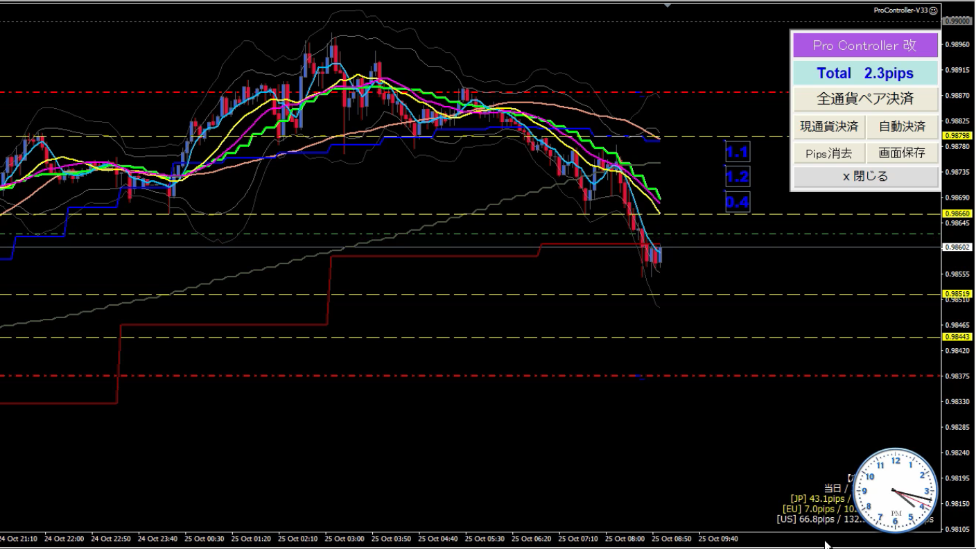
Task: Save the chart image with 画面保存
Action: 902,153
